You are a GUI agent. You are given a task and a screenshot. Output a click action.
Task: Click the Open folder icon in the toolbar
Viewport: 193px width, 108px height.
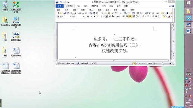tap(61, 13)
